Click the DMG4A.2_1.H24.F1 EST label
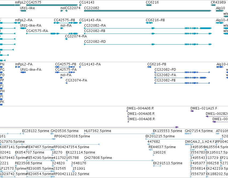The height and width of the screenshot is (178, 228). (200, 142)
